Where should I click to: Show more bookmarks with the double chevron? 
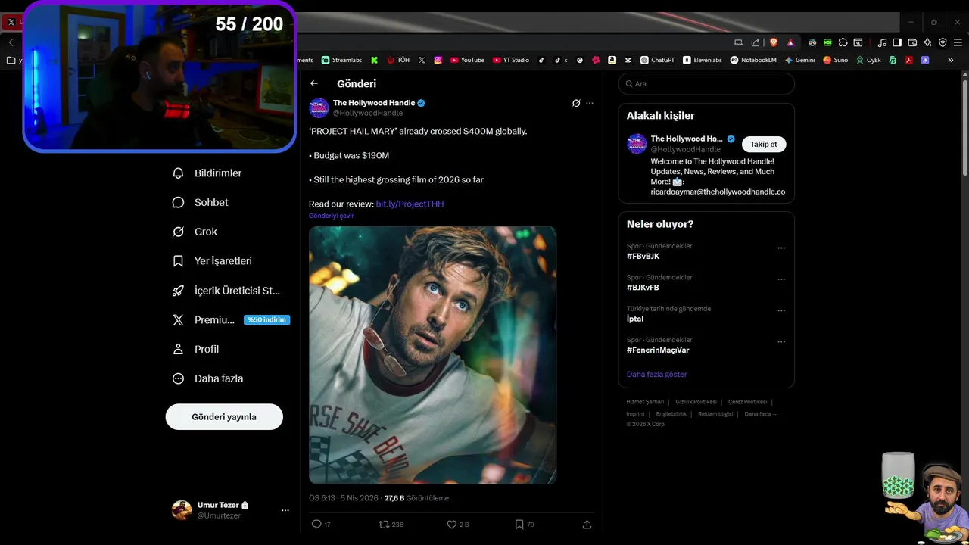951,60
